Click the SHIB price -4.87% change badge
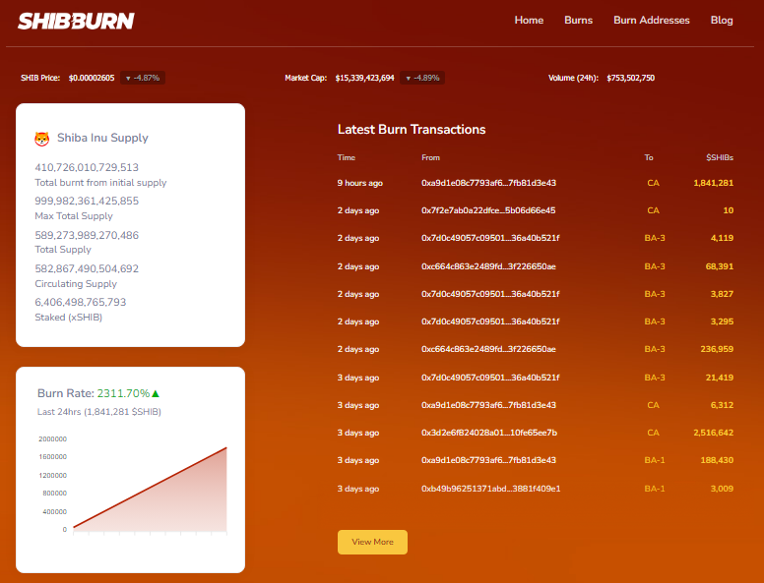The width and height of the screenshot is (764, 583). (143, 78)
